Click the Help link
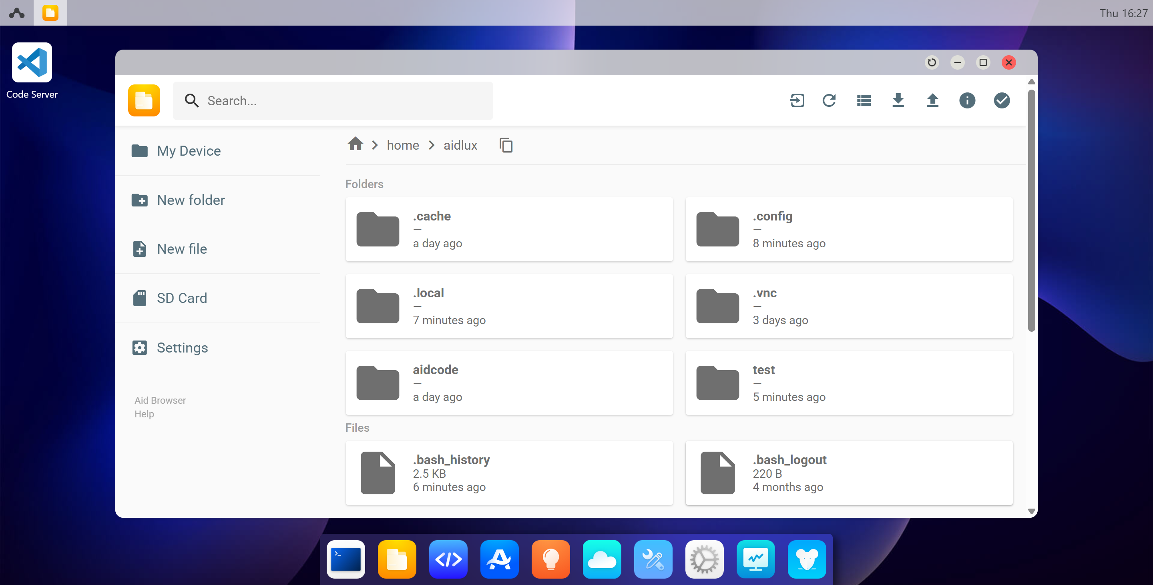Viewport: 1153px width, 585px height. click(x=144, y=414)
